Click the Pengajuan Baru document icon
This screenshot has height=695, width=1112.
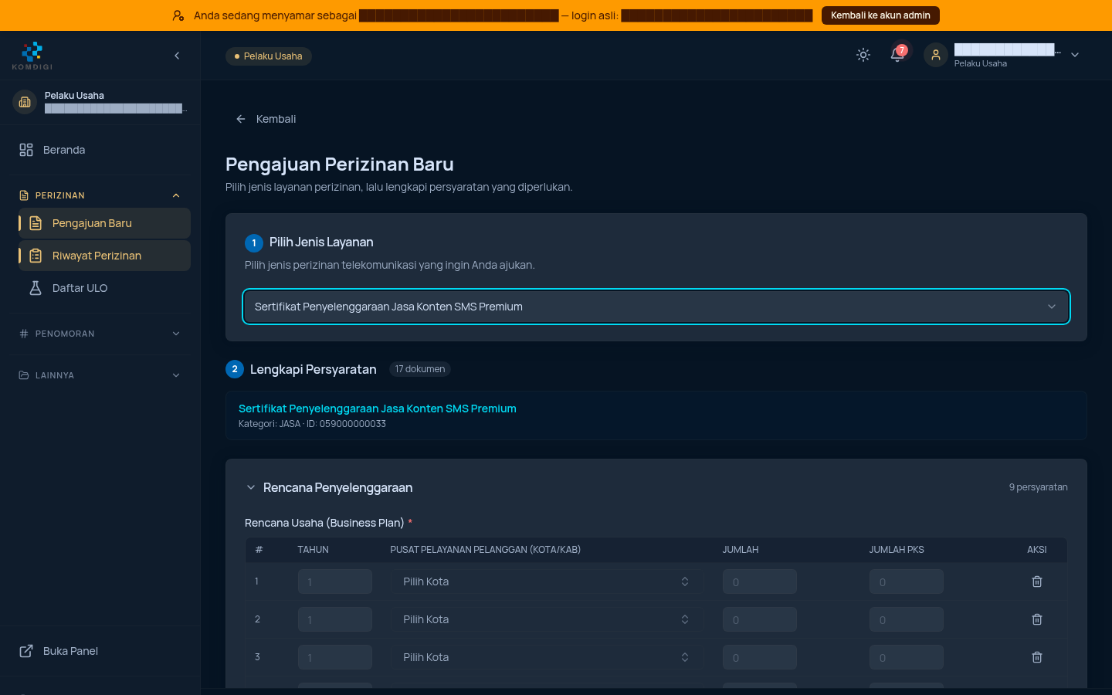(36, 223)
